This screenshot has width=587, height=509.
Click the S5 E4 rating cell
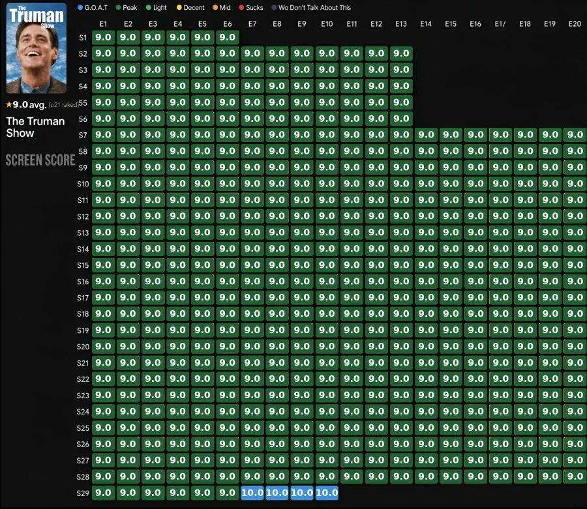click(178, 102)
